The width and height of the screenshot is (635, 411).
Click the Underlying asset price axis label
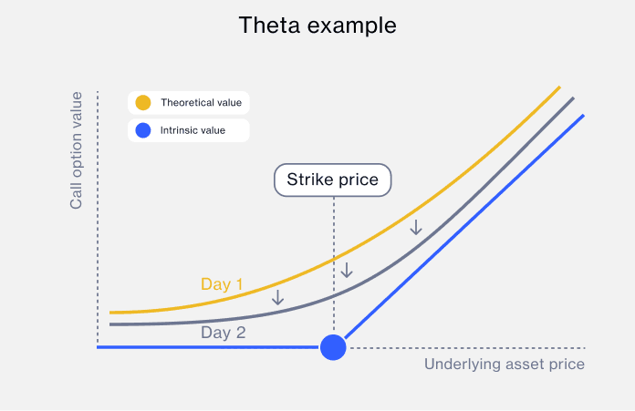504,365
